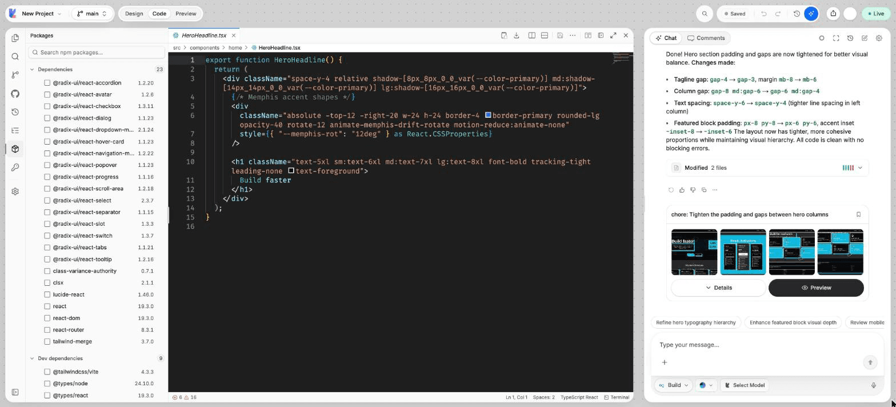896x407 pixels.
Task: Switch to the Comments tab
Action: click(706, 38)
